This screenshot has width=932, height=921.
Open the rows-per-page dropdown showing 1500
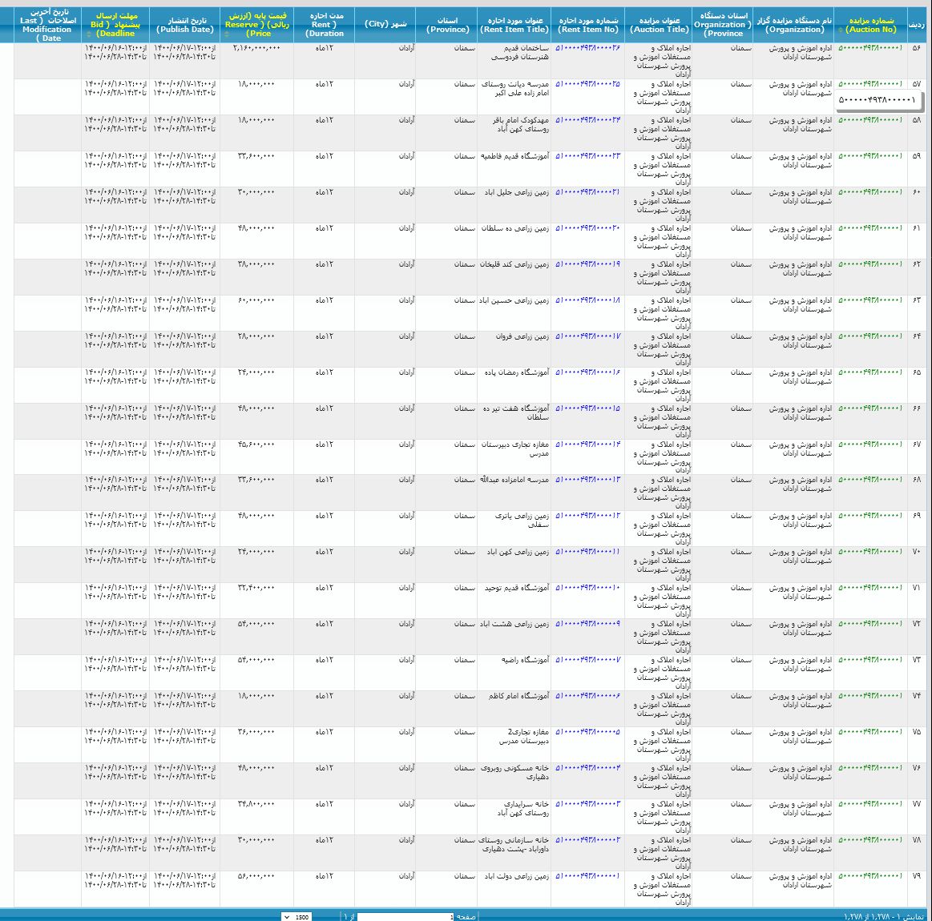coord(297,916)
